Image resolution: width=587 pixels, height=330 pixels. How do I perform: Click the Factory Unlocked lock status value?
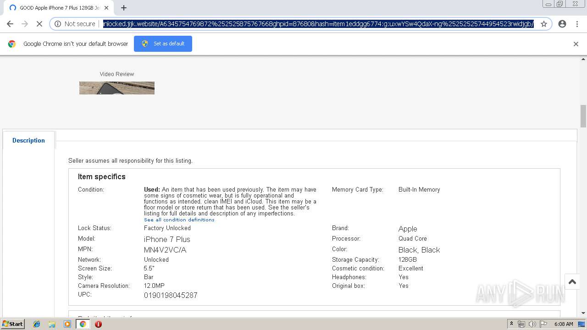(x=167, y=228)
